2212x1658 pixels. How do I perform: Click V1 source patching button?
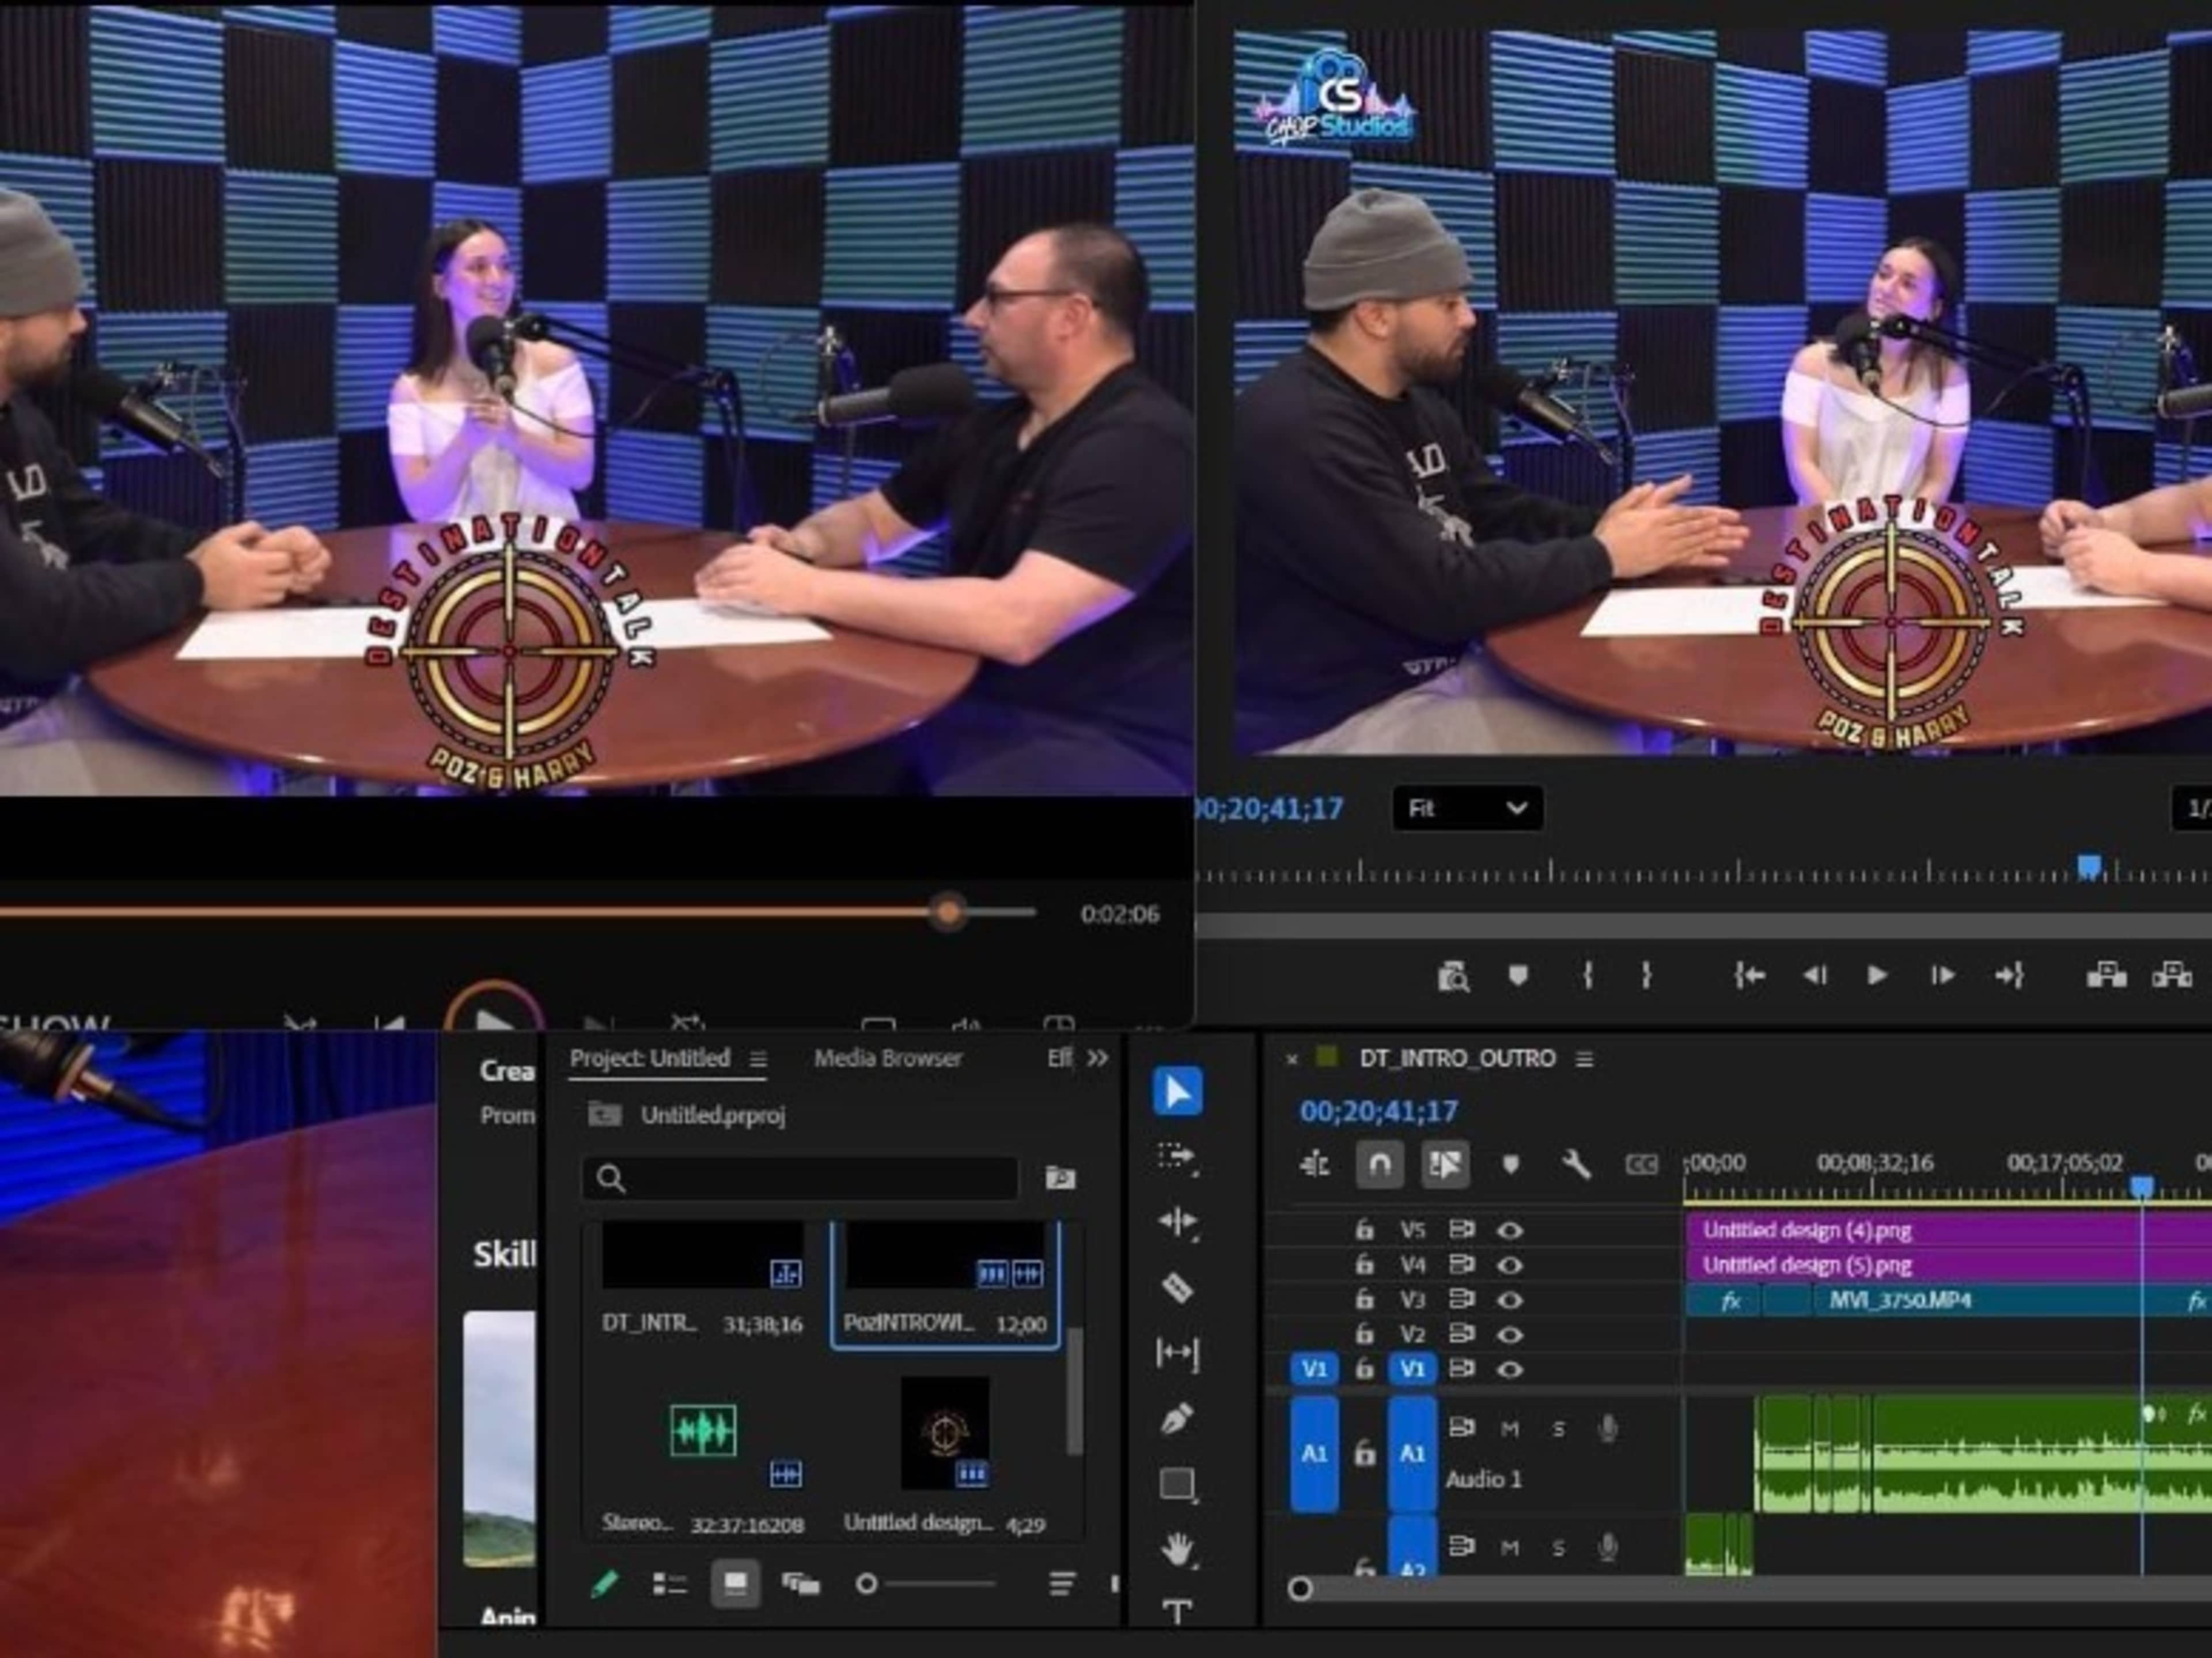pos(1314,1369)
